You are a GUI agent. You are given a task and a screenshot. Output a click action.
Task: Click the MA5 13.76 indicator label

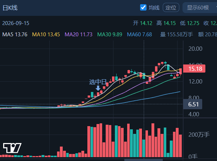15,35
